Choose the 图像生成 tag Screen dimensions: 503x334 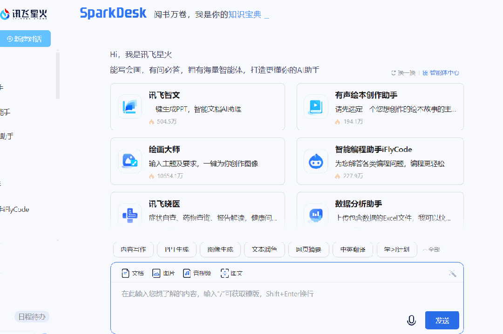pos(220,249)
